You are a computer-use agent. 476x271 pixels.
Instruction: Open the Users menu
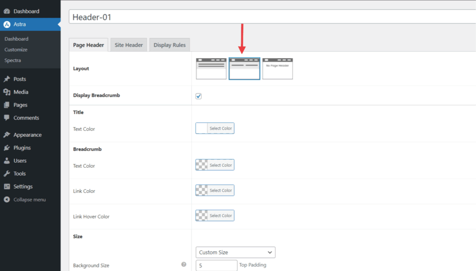pos(30,161)
